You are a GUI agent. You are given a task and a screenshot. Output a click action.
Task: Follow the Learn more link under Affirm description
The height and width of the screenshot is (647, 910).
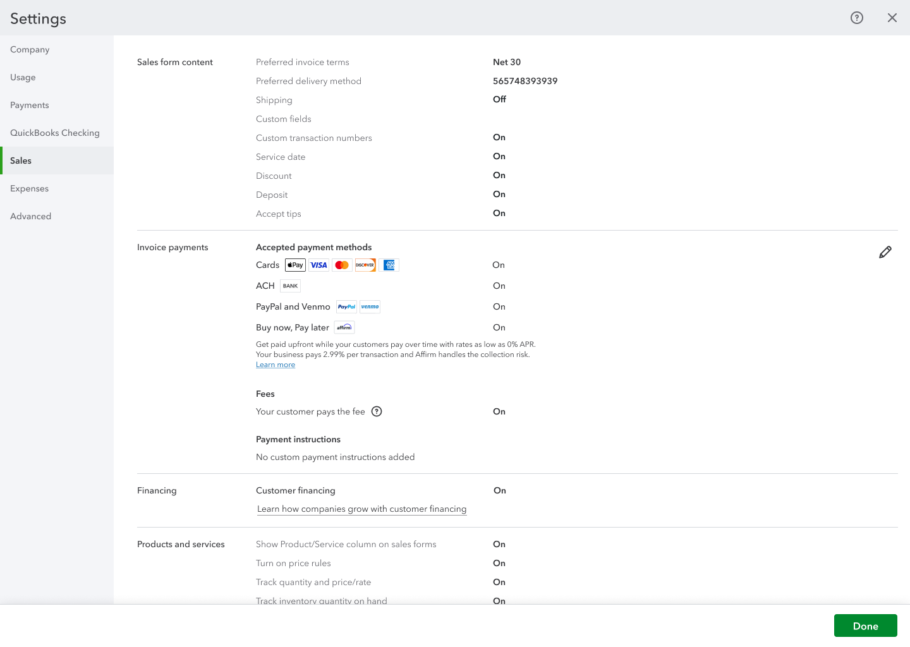pyautogui.click(x=276, y=365)
